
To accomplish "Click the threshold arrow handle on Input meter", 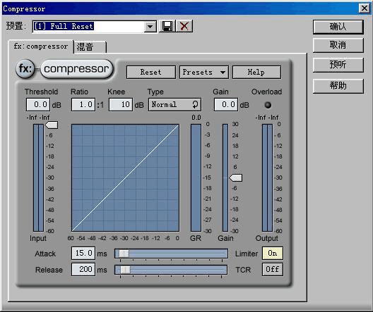I will 52,125.
